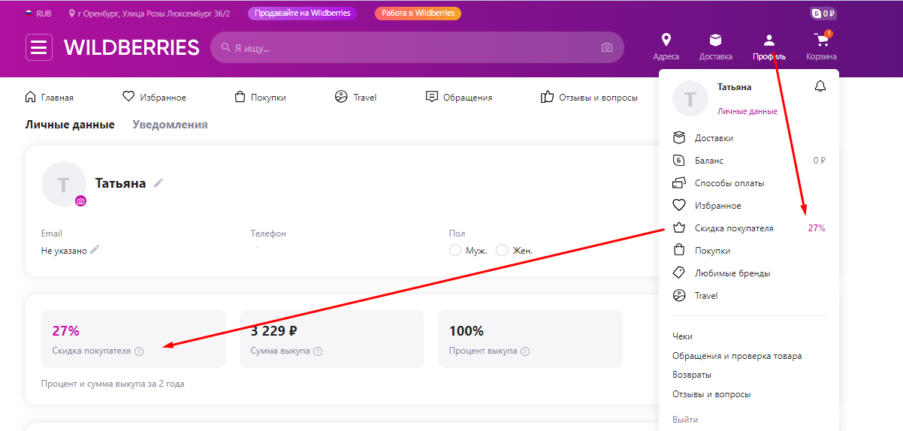Open Обращения in top navigation
Image resolution: width=903 pixels, height=431 pixels.
458,97
